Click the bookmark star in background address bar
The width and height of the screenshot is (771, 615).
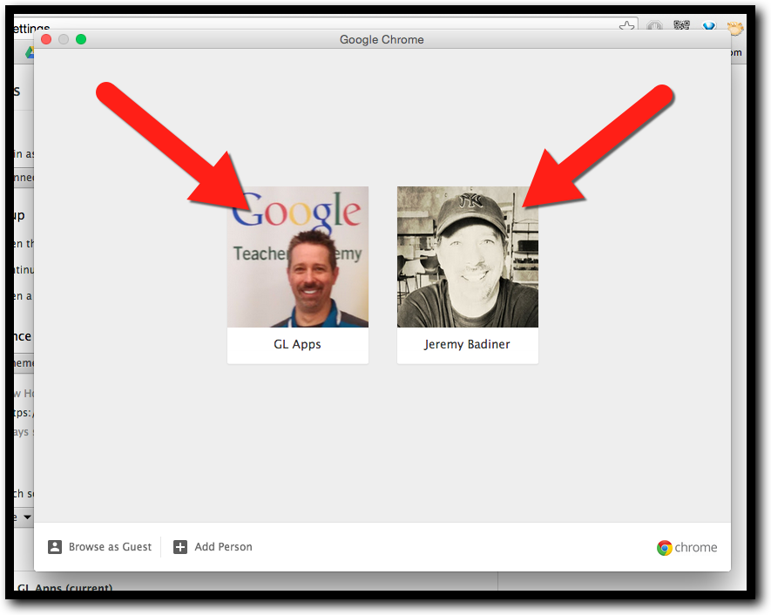point(626,25)
